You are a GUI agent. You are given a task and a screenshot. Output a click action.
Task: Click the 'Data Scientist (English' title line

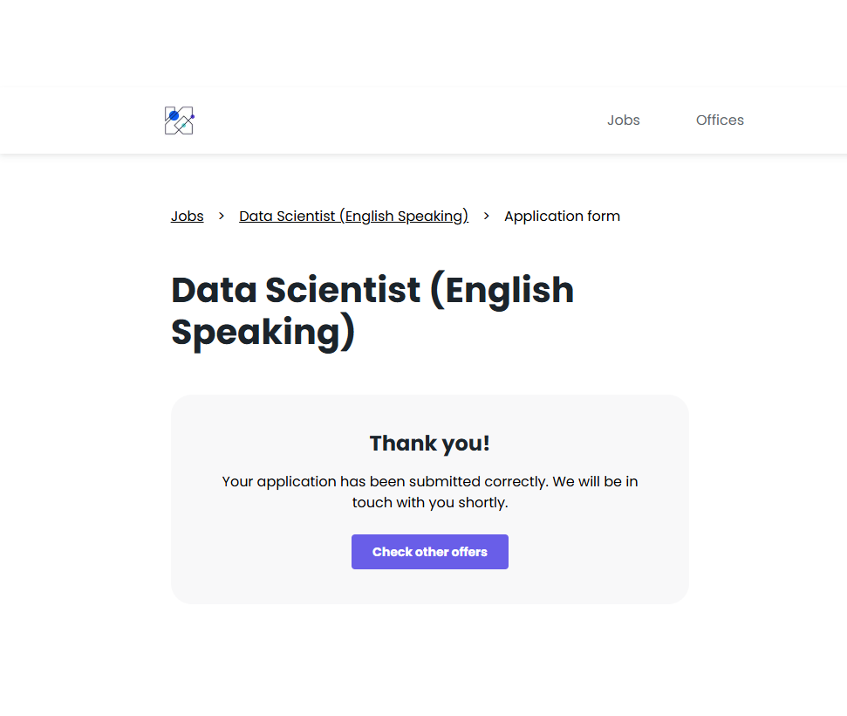[x=372, y=291]
